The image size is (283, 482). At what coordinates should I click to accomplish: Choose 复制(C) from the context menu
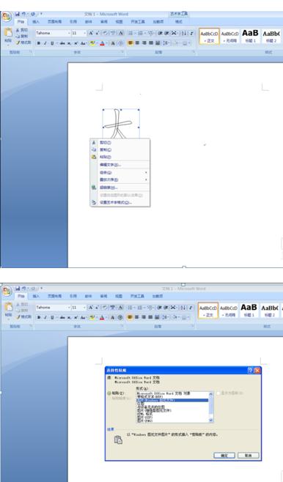pyautogui.click(x=120, y=149)
